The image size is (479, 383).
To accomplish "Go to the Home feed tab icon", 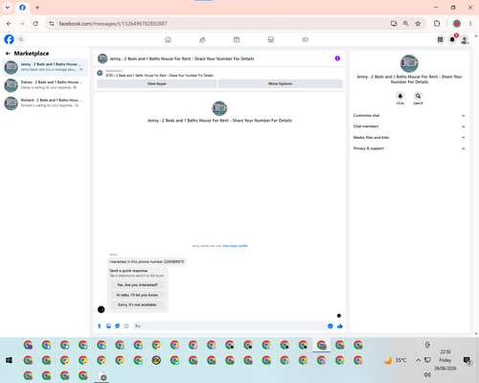I will click(168, 39).
